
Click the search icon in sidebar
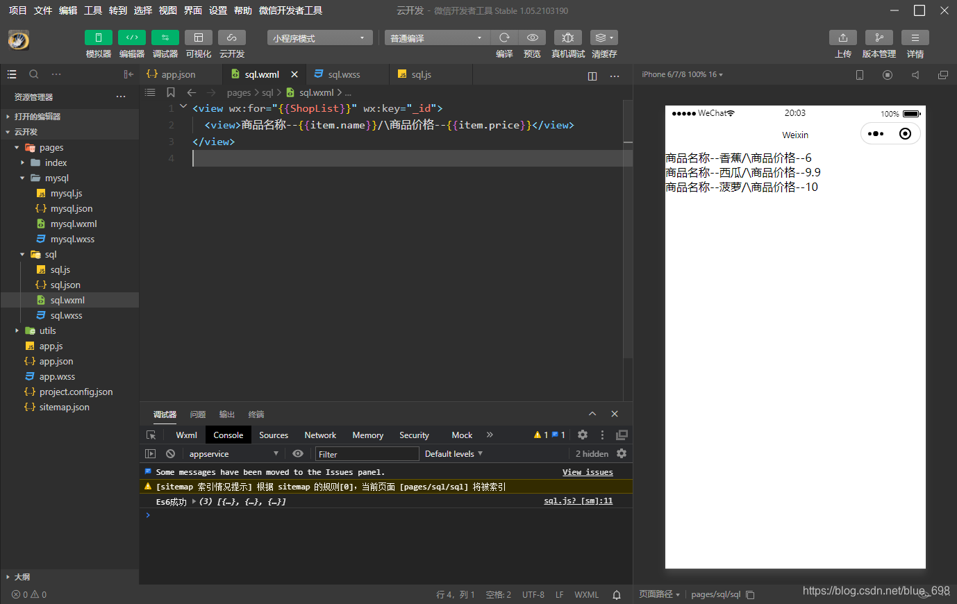point(34,74)
